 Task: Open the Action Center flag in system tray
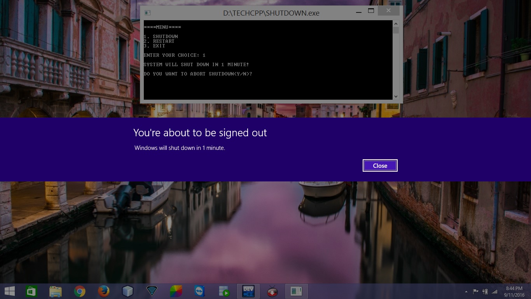pyautogui.click(x=476, y=291)
